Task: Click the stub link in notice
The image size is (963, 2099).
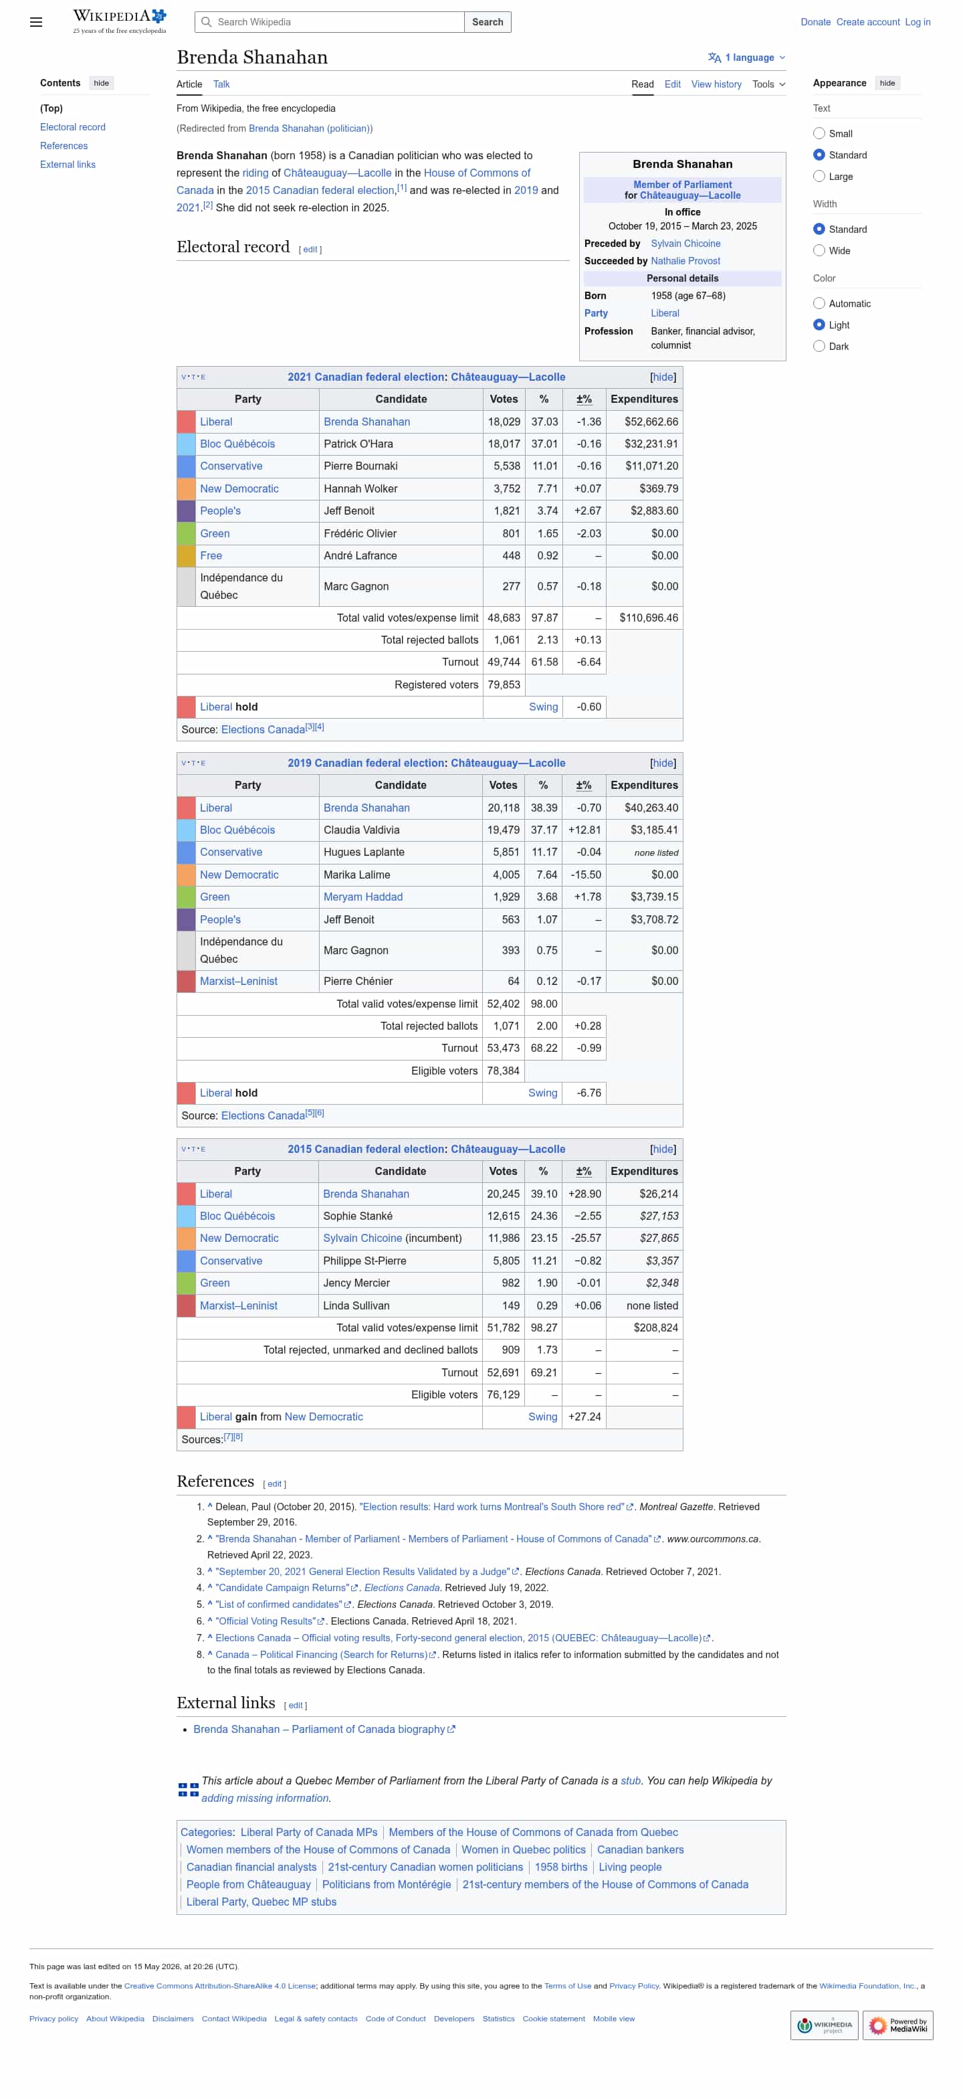Action: click(631, 1781)
